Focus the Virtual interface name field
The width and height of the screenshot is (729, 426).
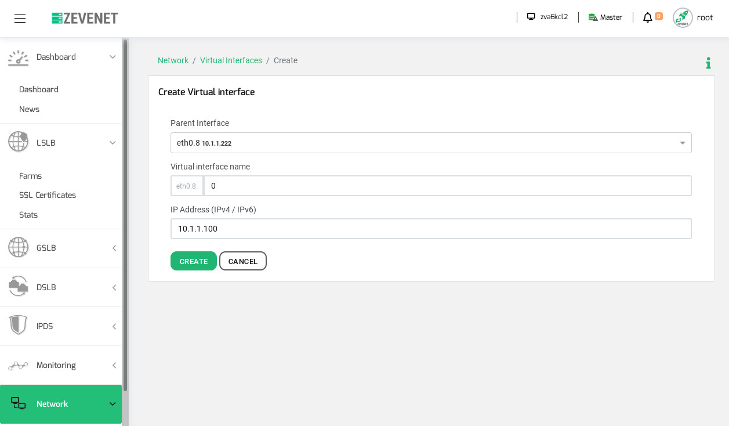(x=448, y=186)
